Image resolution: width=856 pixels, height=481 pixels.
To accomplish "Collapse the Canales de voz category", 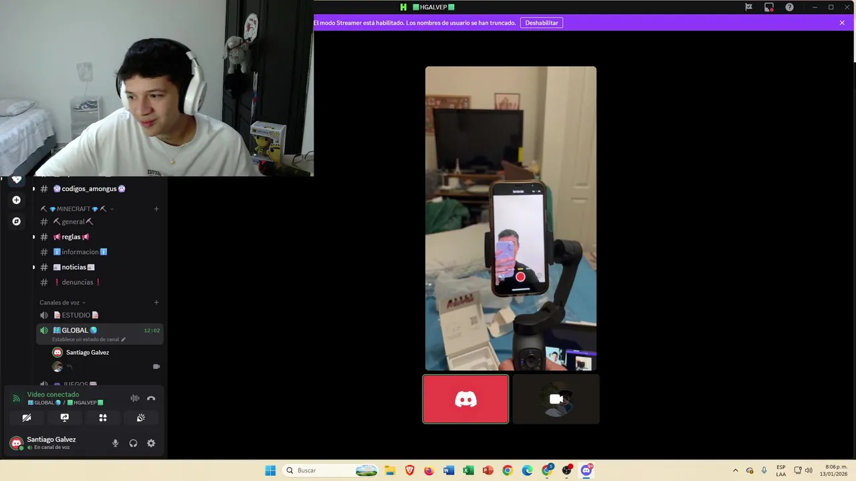I will point(63,303).
